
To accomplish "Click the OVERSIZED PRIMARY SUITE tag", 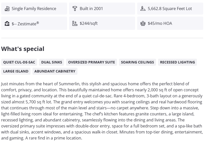I will 92,62.
